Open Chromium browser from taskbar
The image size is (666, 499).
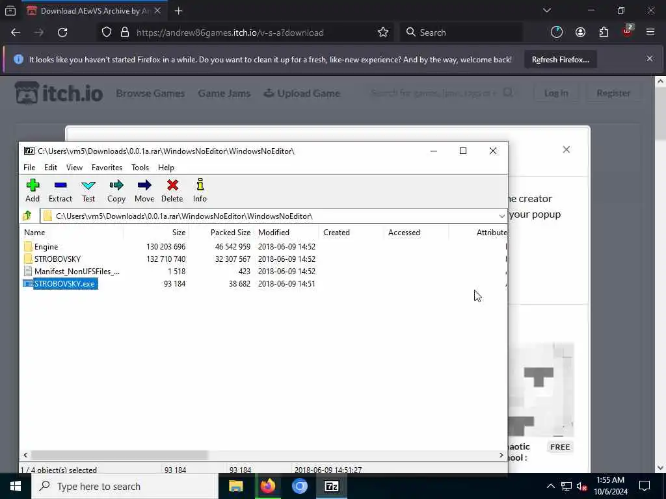[x=299, y=486]
